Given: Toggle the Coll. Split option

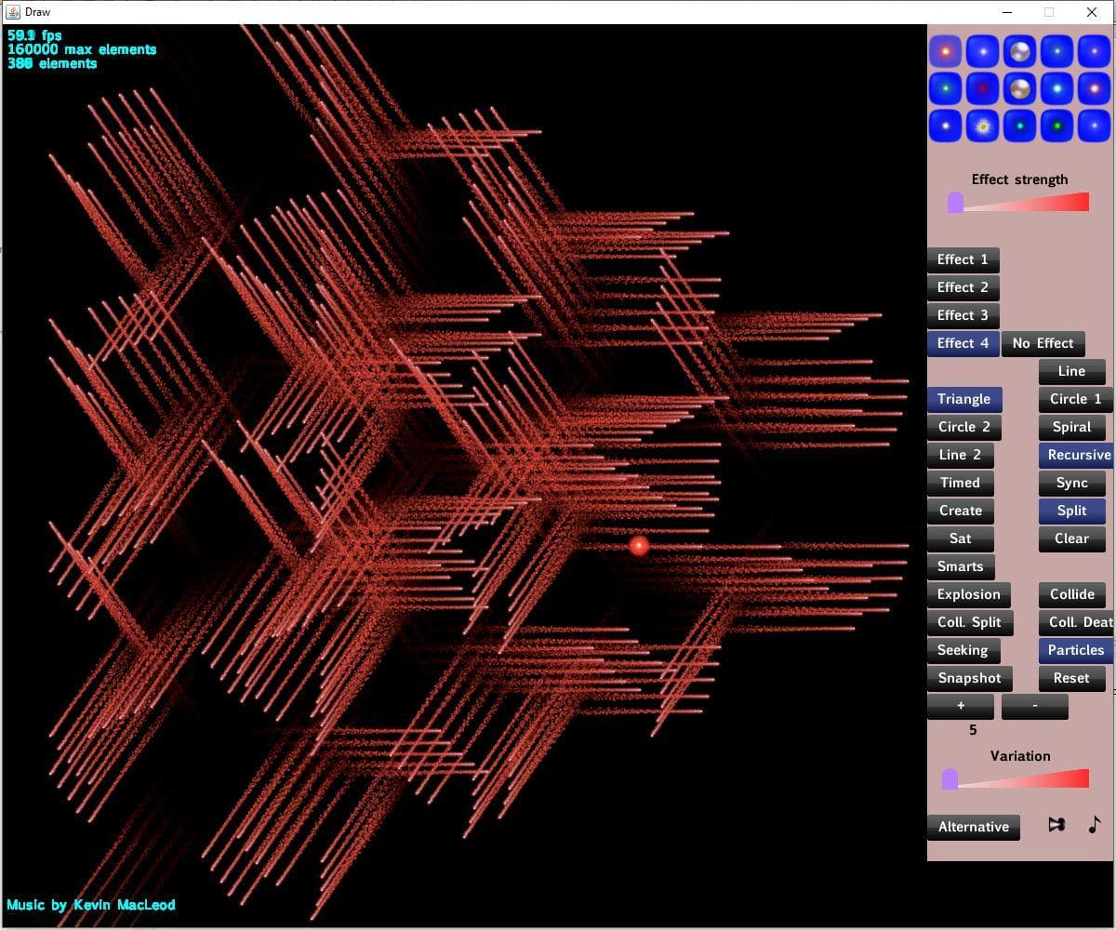Looking at the screenshot, I should pyautogui.click(x=969, y=622).
